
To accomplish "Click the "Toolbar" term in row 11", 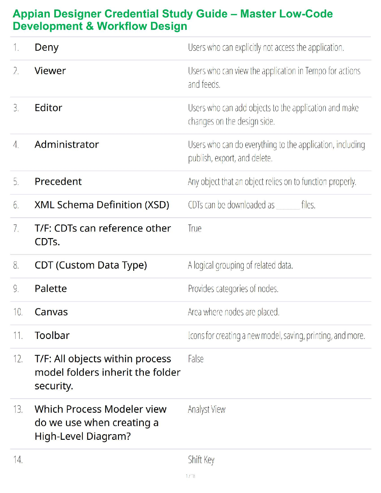I will 52,336.
